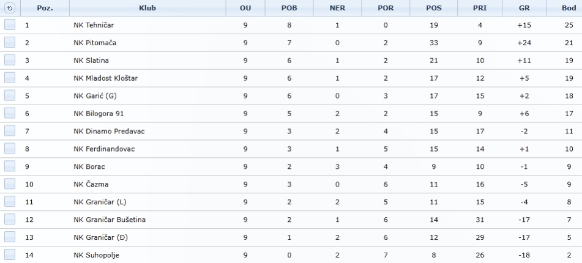Toggle the row button beside NK Tehničar
Viewport: 582px width, 263px height.
pos(10,24)
